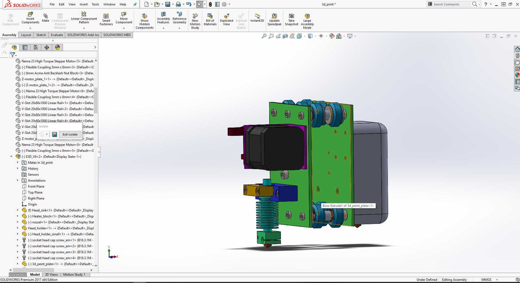Expand the Head_sink<1> component

point(18,210)
